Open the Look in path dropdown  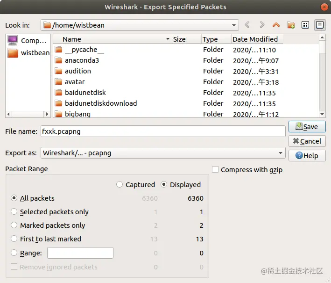(x=140, y=25)
